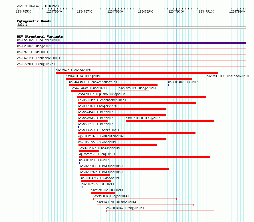Screen dimensions: 254x222
Task: Click the nsv3931021 (Wenger2019) red bar
Action: pos(122,109)
